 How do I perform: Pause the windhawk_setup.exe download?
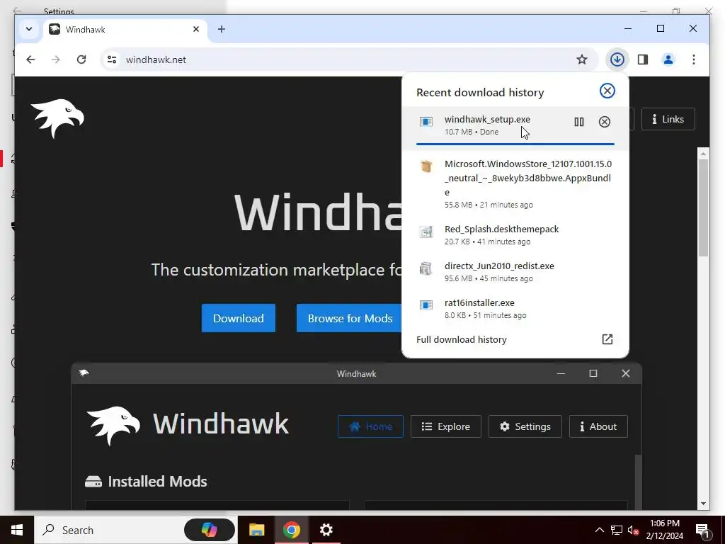[x=579, y=122]
